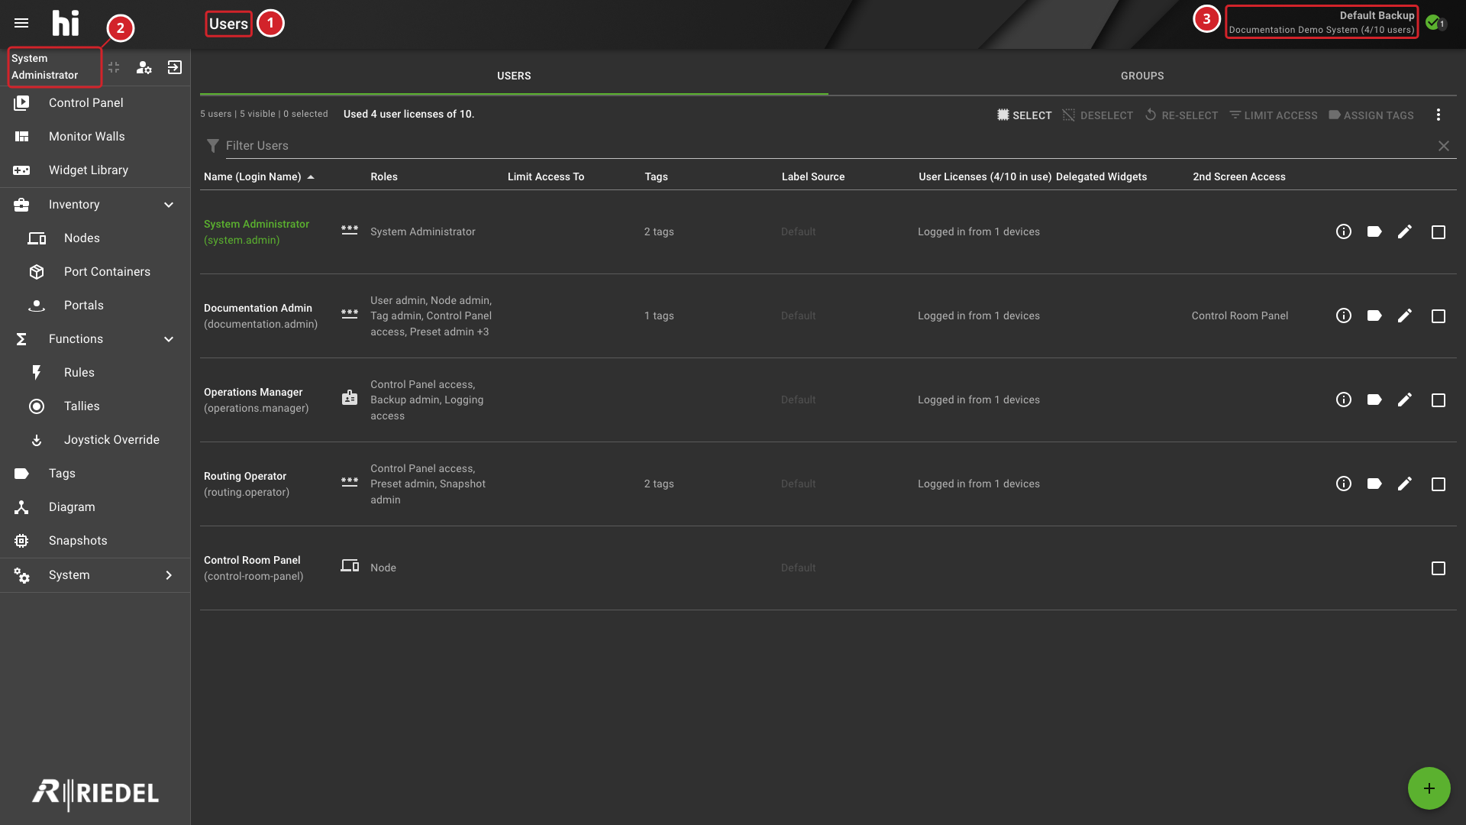
Task: Click the collapse arrows icon beside System Administrator
Action: pos(114,67)
